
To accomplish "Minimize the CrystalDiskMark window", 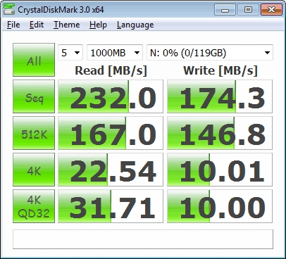I will click(x=225, y=10).
